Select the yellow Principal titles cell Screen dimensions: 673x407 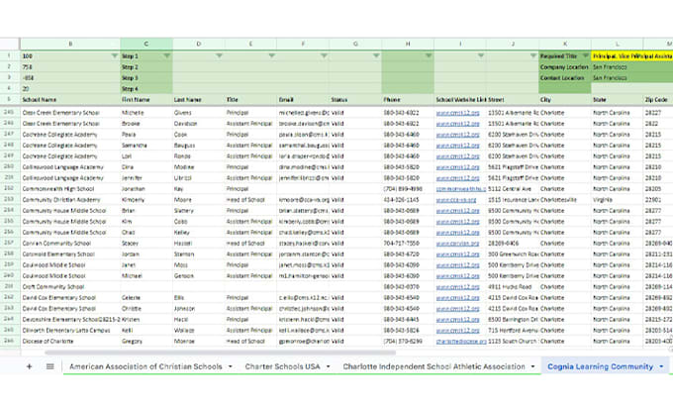pos(632,56)
